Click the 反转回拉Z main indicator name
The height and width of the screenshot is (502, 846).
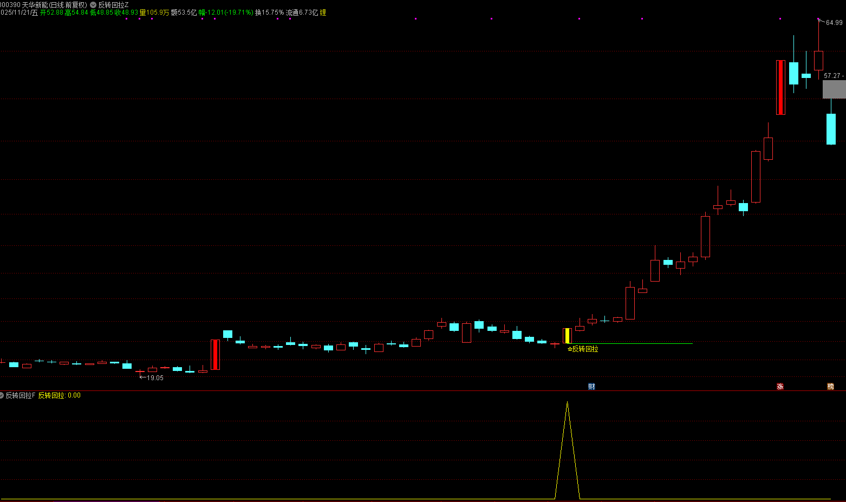click(113, 5)
